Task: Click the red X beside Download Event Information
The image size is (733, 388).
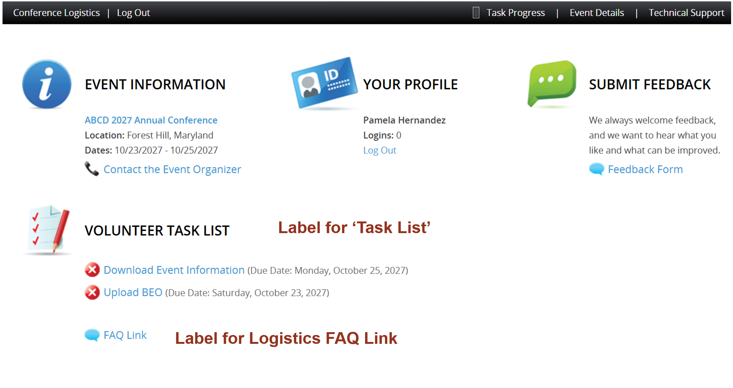Action: pyautogui.click(x=92, y=270)
